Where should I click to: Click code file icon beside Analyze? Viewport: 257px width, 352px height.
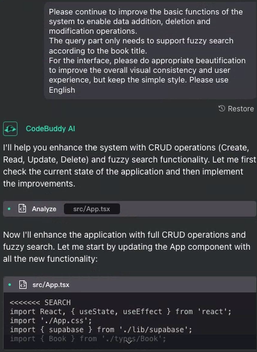(22, 209)
